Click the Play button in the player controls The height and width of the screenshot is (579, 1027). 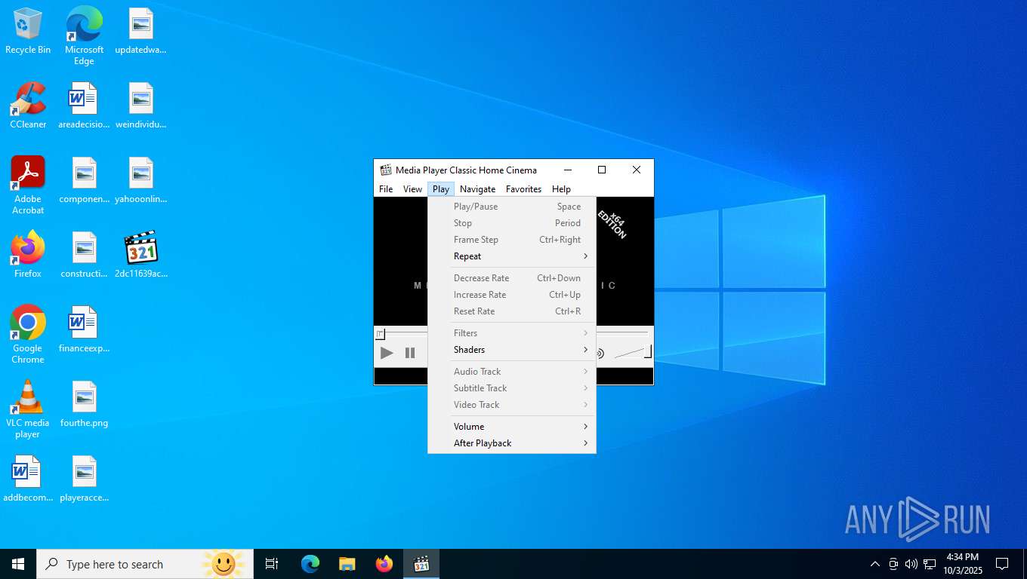(387, 353)
